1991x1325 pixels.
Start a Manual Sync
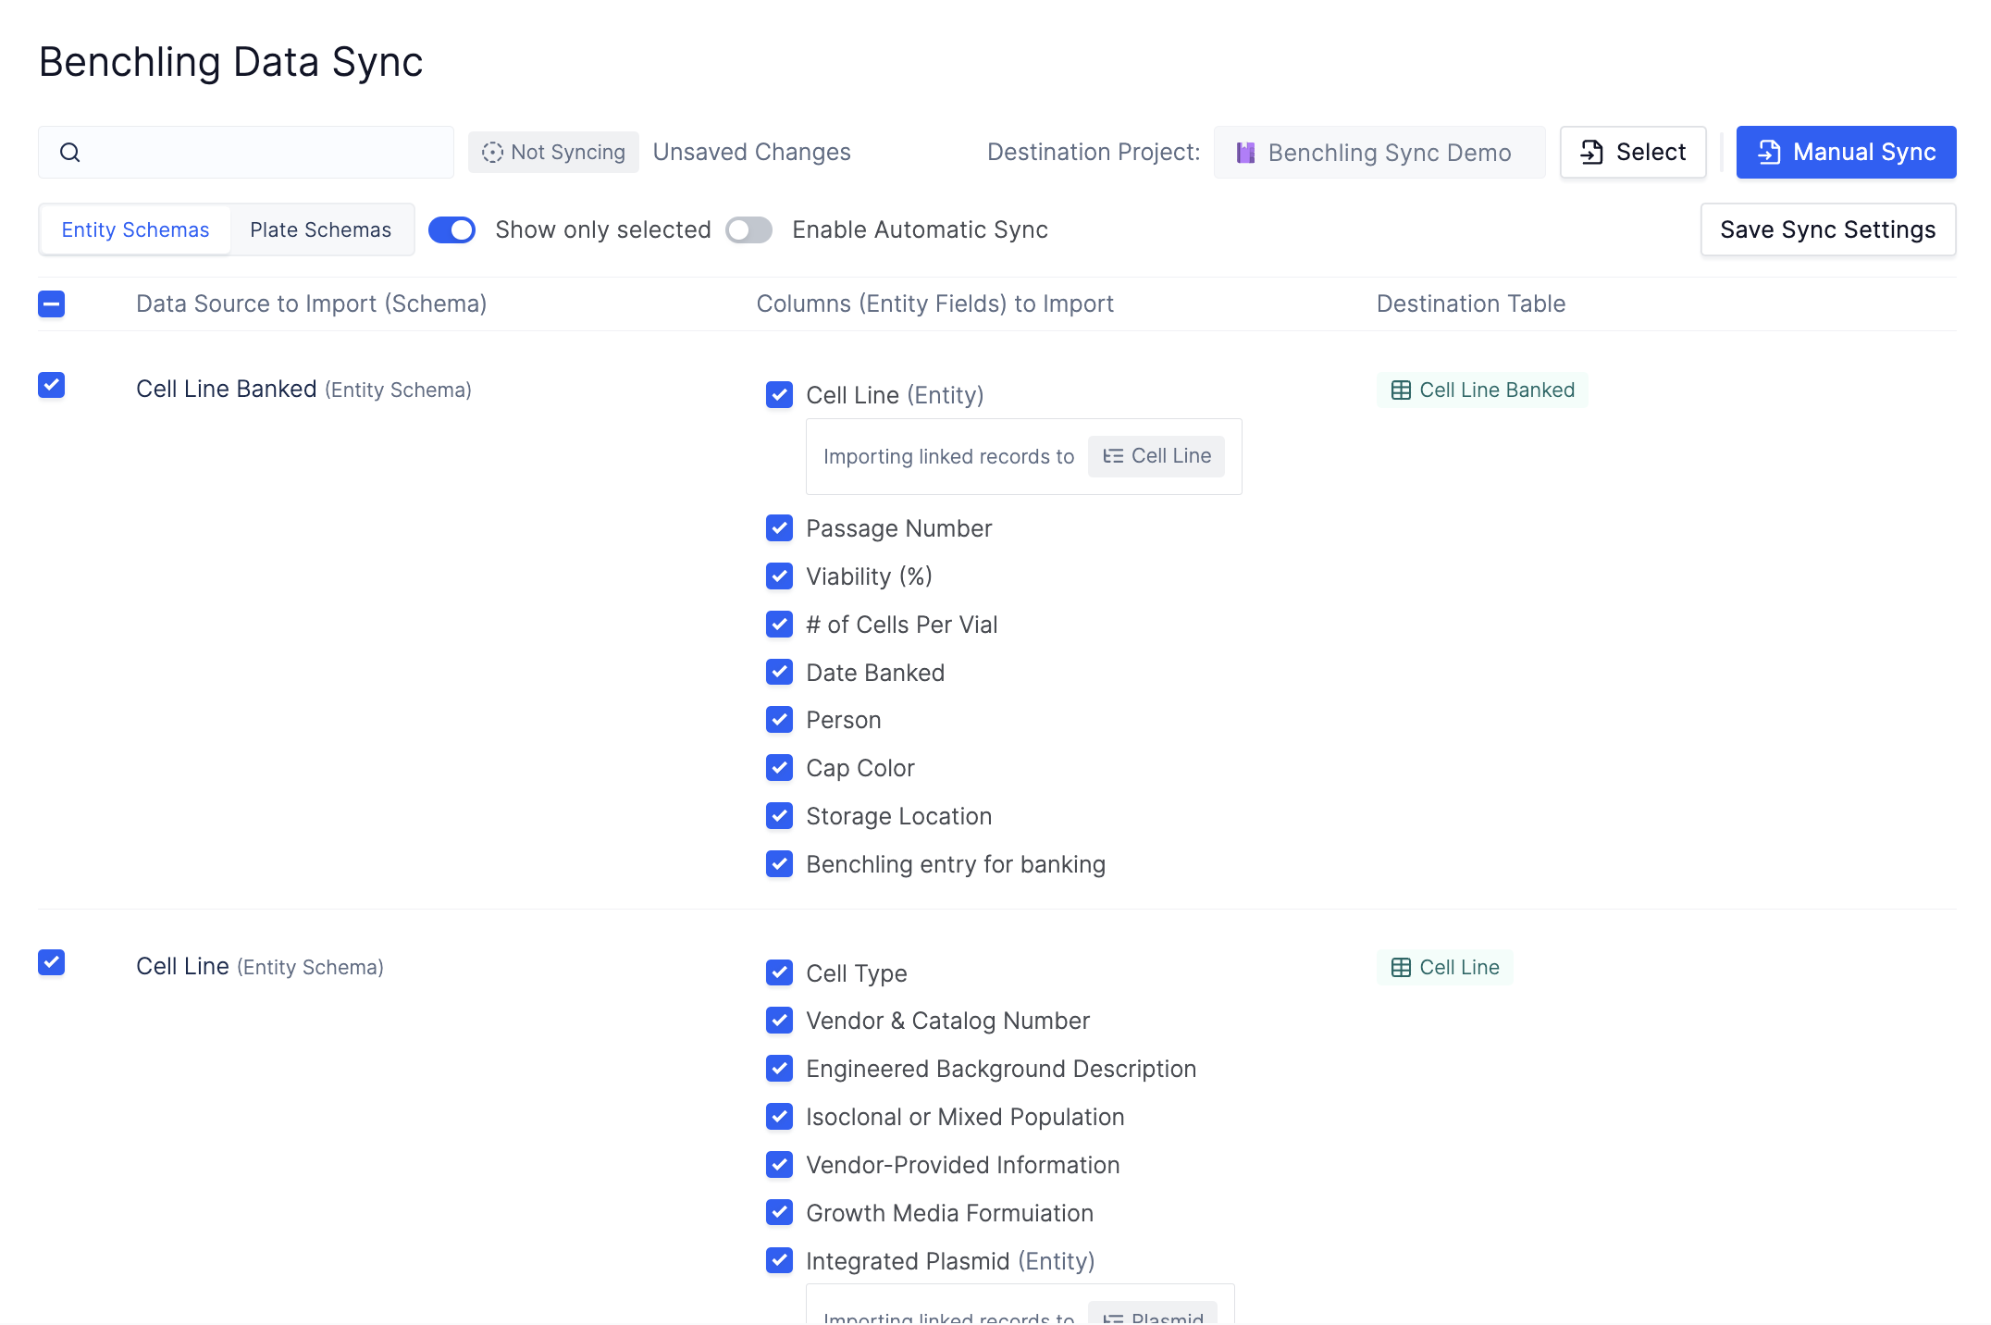[1846, 153]
